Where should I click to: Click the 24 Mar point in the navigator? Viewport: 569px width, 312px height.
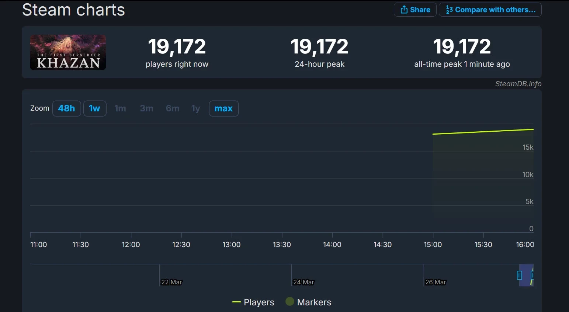(303, 282)
